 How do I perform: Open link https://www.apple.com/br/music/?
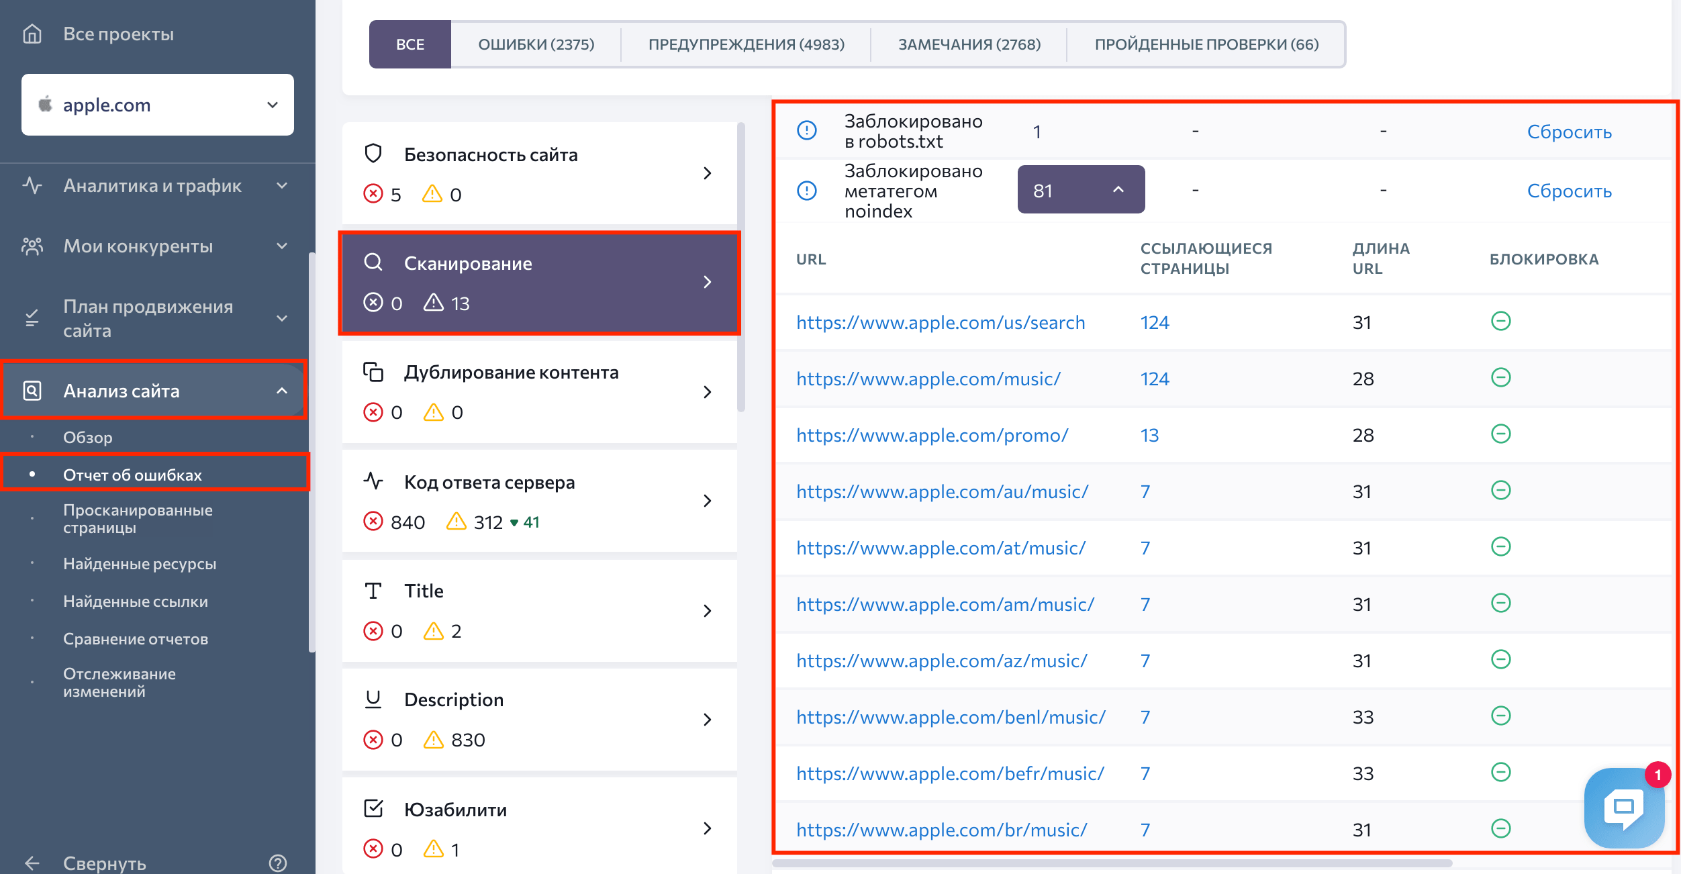click(x=941, y=830)
